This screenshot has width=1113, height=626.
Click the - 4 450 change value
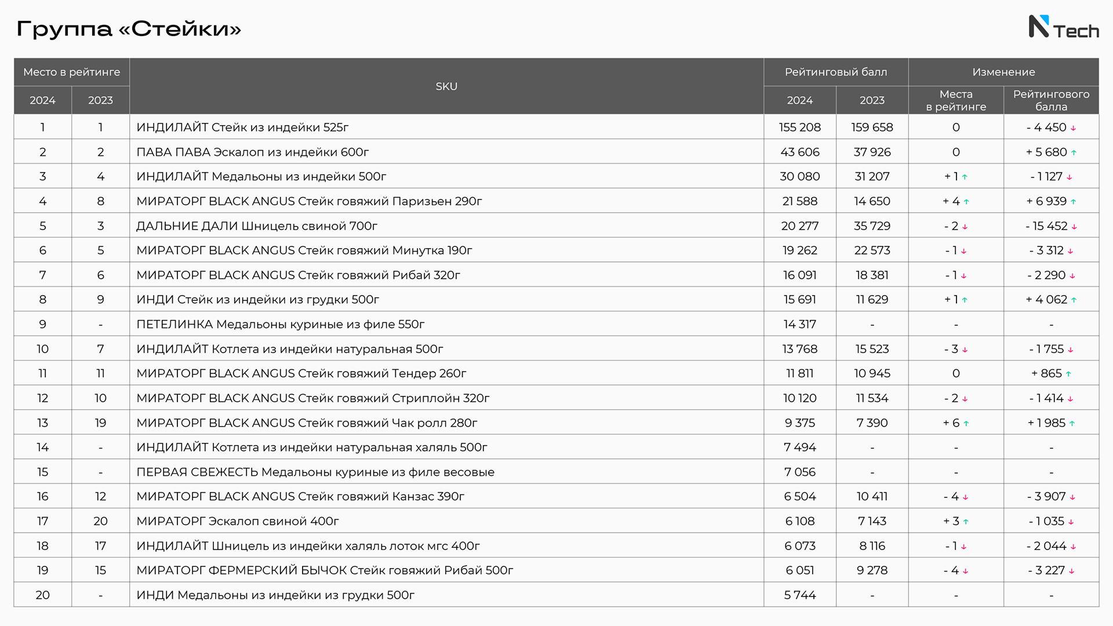click(1051, 127)
